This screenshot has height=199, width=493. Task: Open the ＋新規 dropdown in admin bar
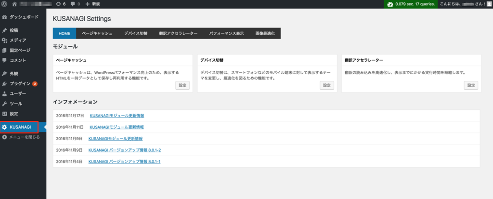click(x=91, y=4)
